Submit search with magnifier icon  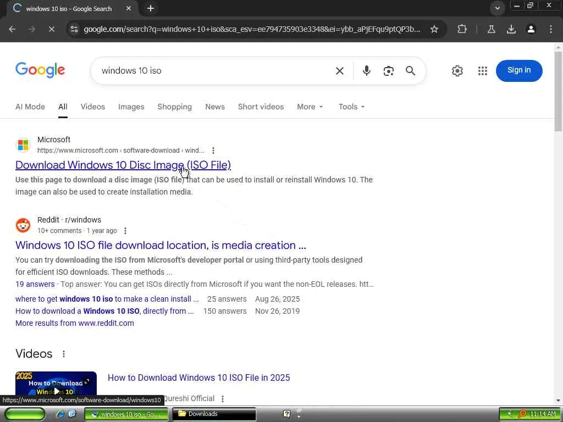[410, 71]
